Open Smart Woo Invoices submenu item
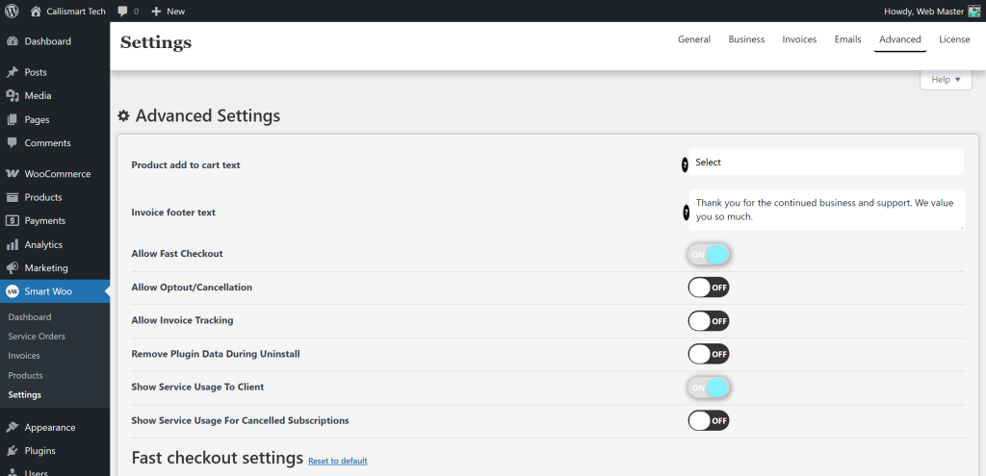986x476 pixels. [x=24, y=356]
